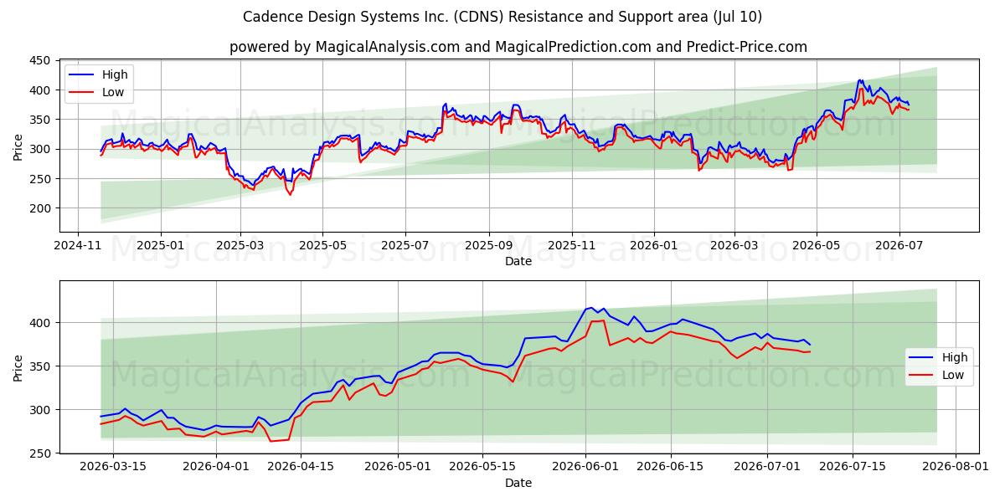Click the 2026-06-15 tick label in the bottom chart
The width and height of the screenshot is (1005, 502).
point(671,466)
